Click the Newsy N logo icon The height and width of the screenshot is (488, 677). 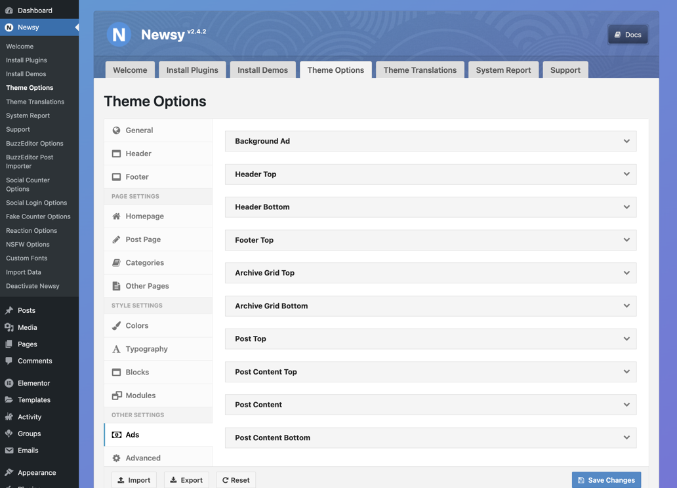(x=119, y=35)
